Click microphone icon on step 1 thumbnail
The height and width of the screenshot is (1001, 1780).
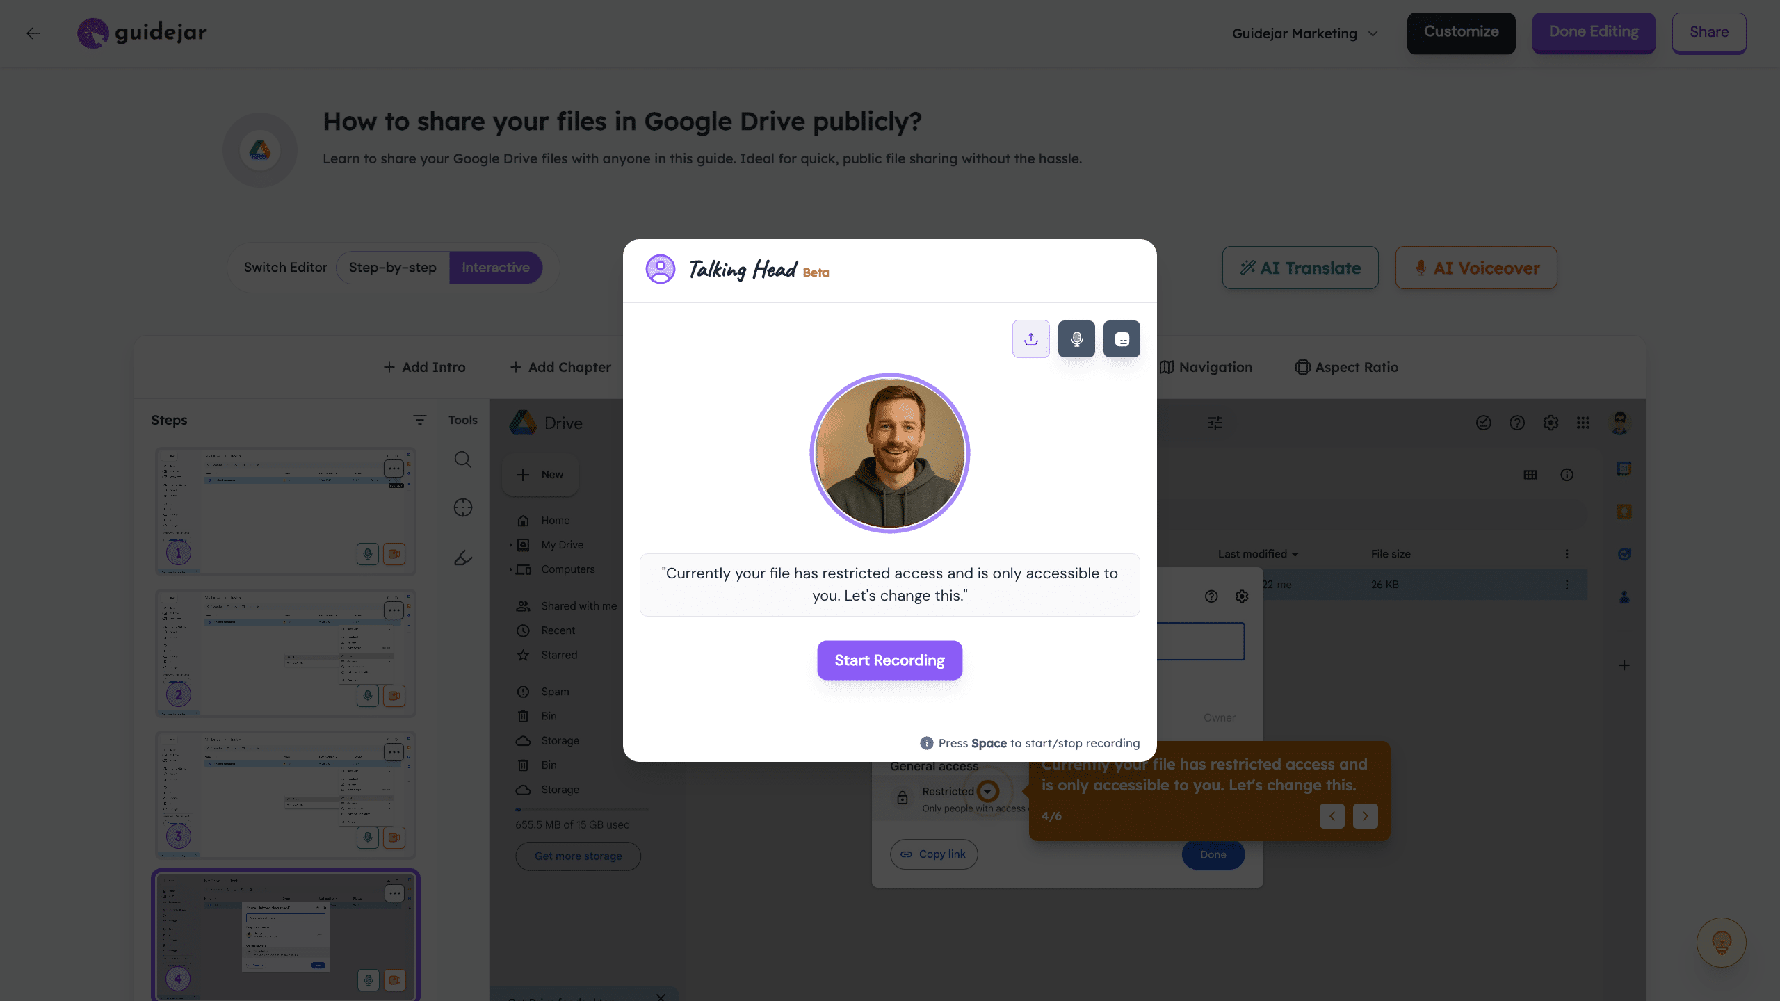[368, 554]
